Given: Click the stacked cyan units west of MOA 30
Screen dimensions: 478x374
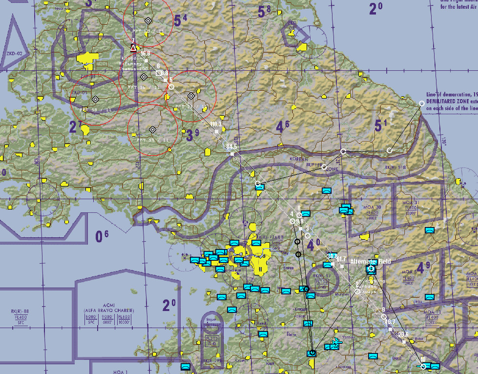Looking at the screenshot, I should coord(346,209).
